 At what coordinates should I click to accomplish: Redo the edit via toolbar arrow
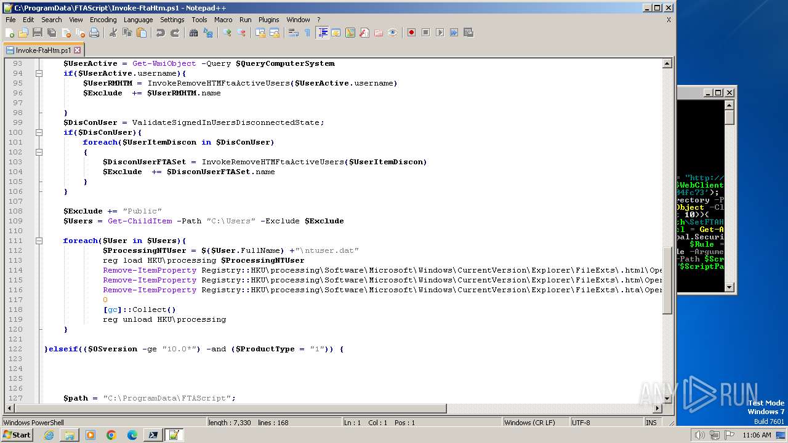175,33
